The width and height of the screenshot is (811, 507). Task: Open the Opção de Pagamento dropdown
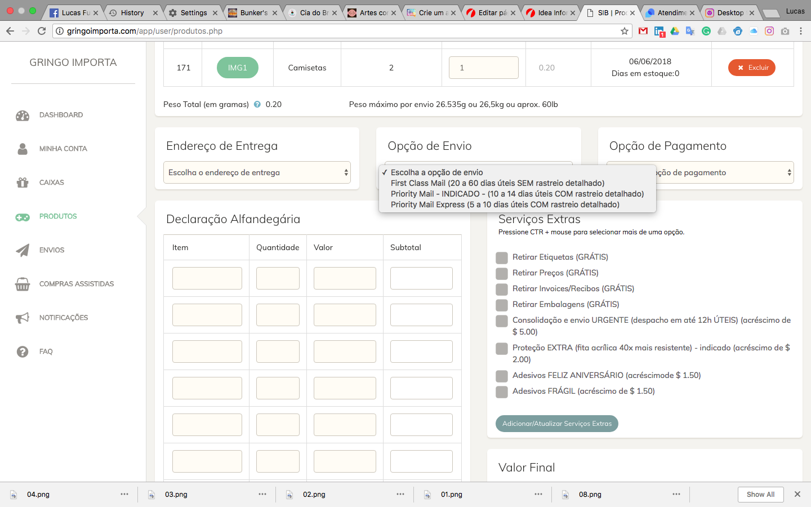[700, 172]
